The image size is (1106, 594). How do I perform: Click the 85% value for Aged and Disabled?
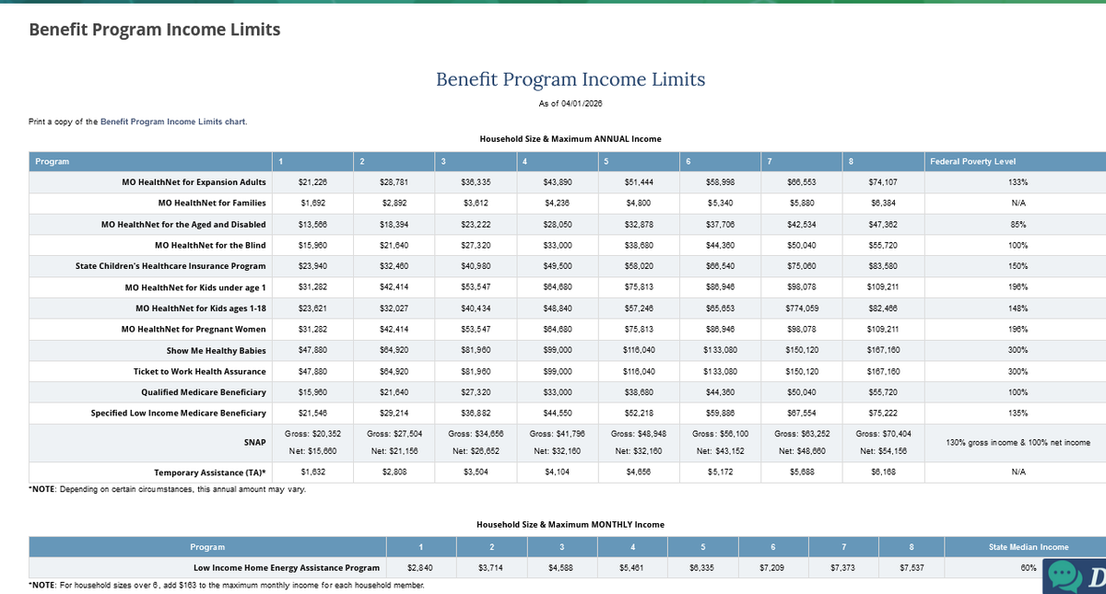click(1018, 224)
